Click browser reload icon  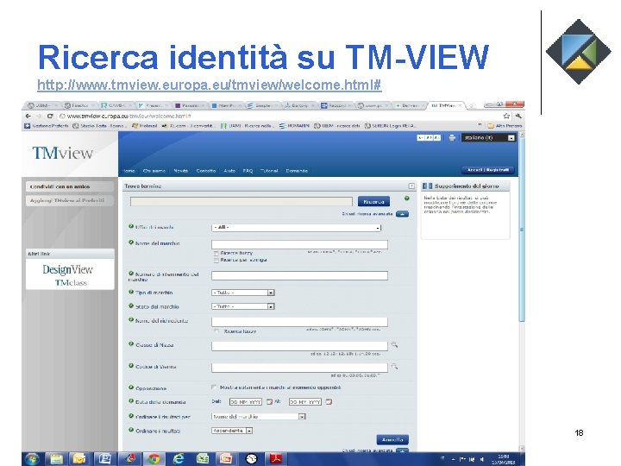50,116
